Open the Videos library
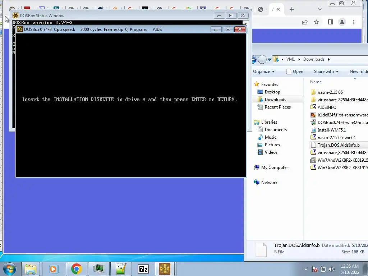 (267, 152)
